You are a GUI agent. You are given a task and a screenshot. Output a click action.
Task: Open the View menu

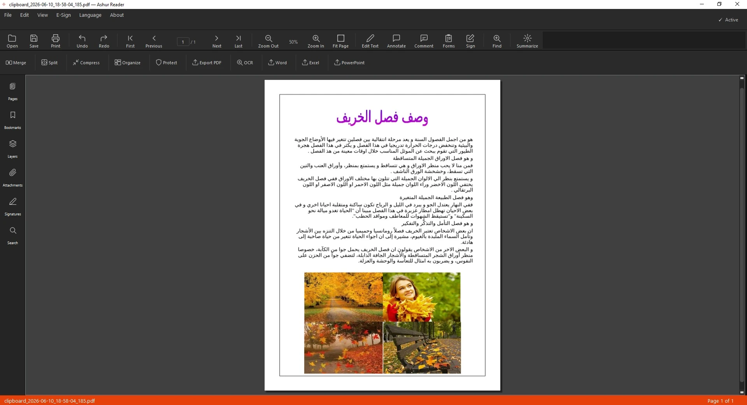(x=42, y=15)
